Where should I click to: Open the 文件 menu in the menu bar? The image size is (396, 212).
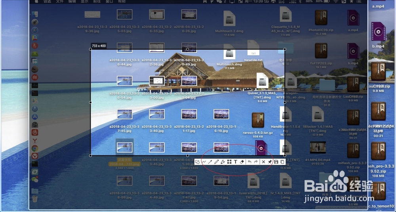tap(60, 2)
